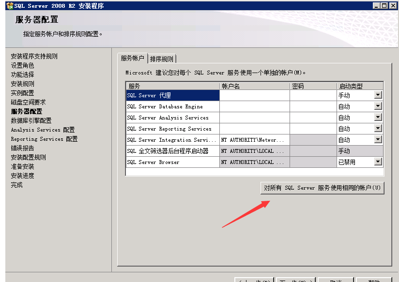Select the SQL Server Analysis Services row
This screenshot has height=282, width=399.
[173, 118]
